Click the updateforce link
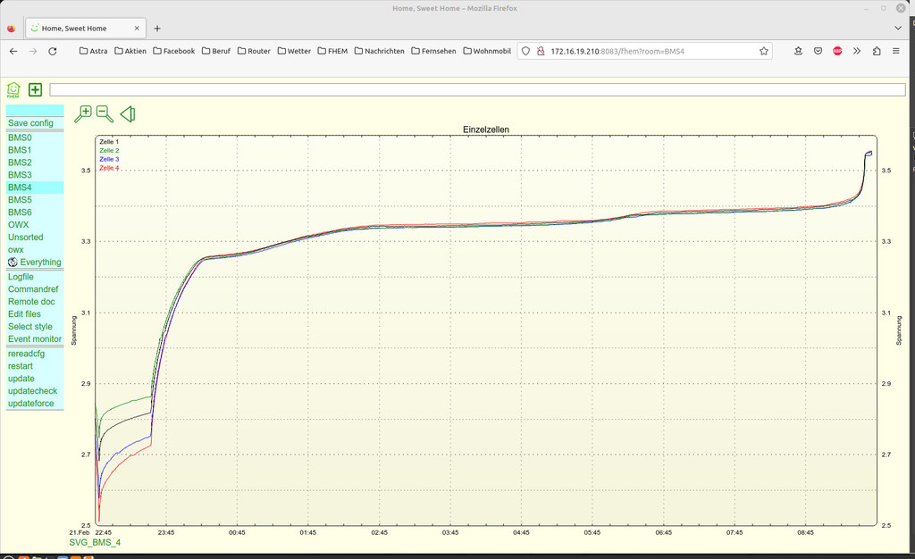This screenshot has height=559, width=915. (31, 404)
